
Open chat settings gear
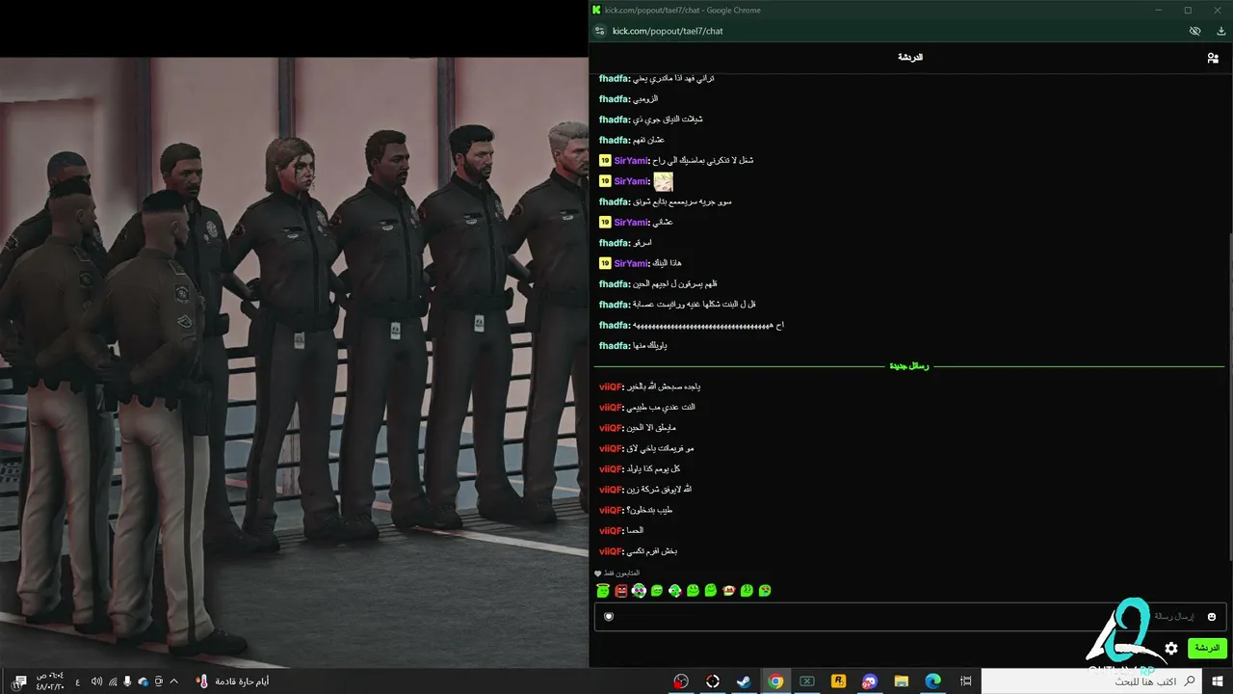coord(1171,649)
